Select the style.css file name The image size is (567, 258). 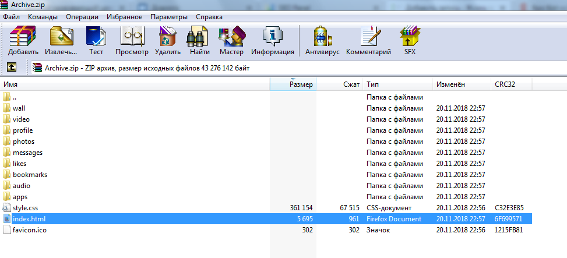[x=25, y=208]
